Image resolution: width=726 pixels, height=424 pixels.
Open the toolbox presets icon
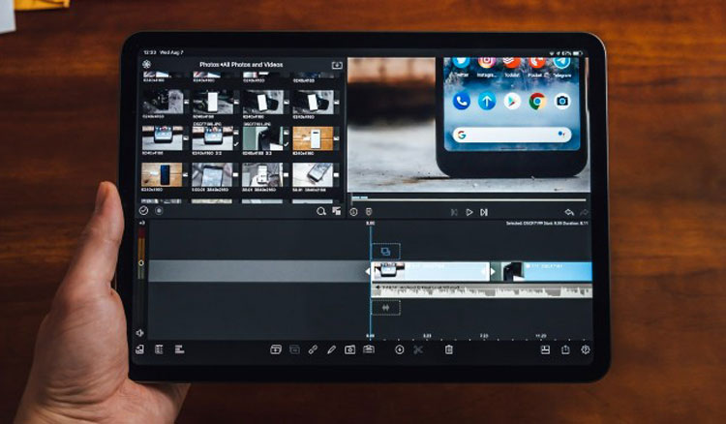369,349
